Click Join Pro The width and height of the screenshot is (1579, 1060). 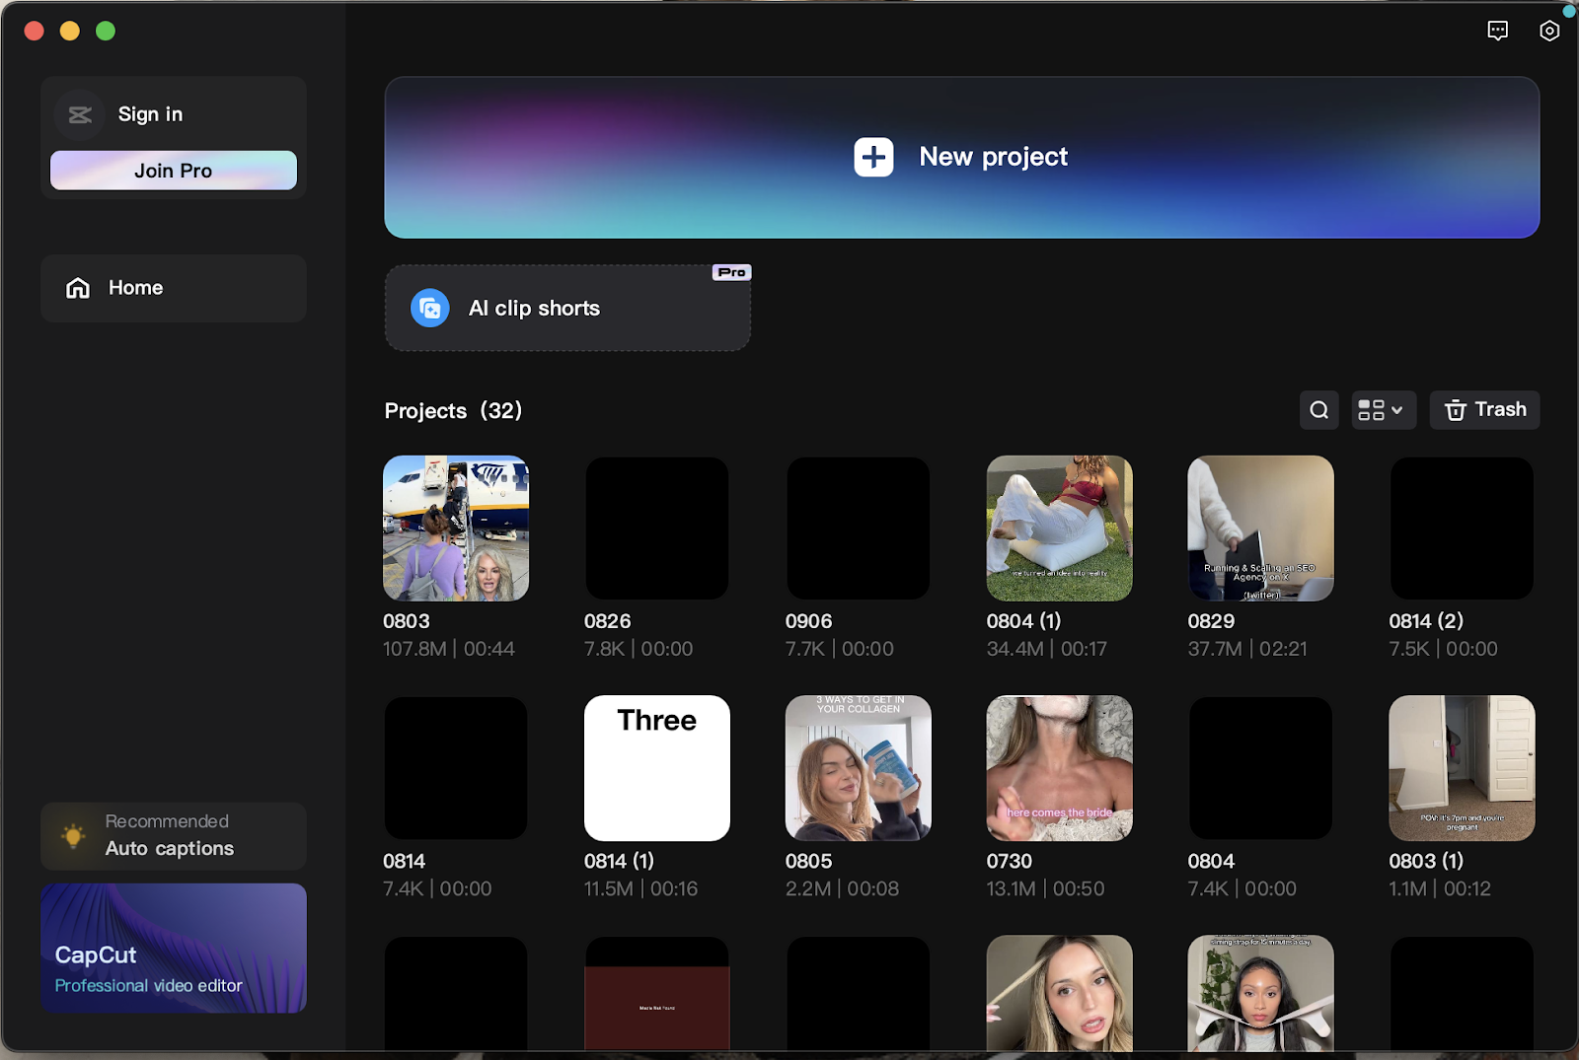click(173, 170)
